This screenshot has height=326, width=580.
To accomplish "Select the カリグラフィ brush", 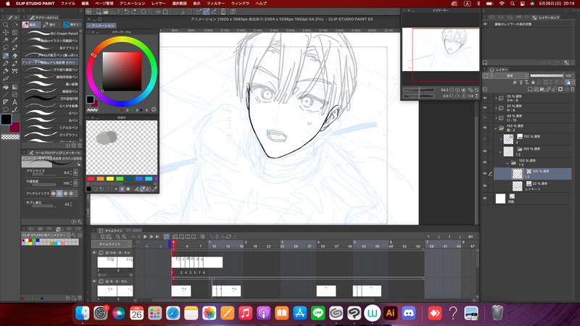I will tap(50, 135).
